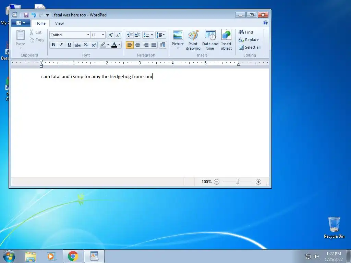Screen dimensions: 351x263
Task: Click the zoom slider thumb
Action: point(237,181)
